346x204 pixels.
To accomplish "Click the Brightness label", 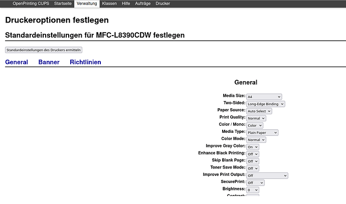I will tap(234, 189).
